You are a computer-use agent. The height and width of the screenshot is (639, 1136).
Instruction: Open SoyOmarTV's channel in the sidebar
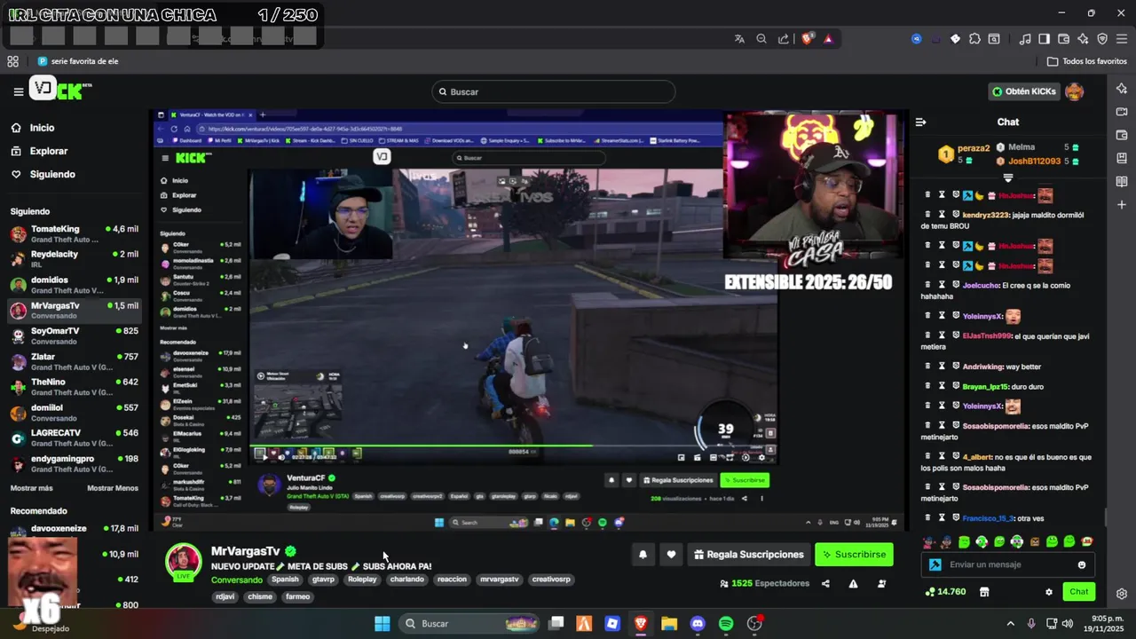click(75, 335)
